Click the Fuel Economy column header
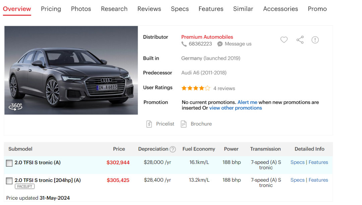The height and width of the screenshot is (205, 362). pyautogui.click(x=198, y=149)
